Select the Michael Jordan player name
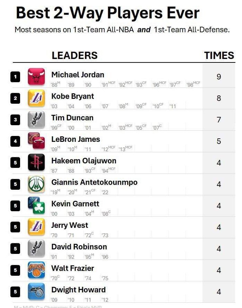The width and height of the screenshot is (242, 308). click(x=78, y=75)
